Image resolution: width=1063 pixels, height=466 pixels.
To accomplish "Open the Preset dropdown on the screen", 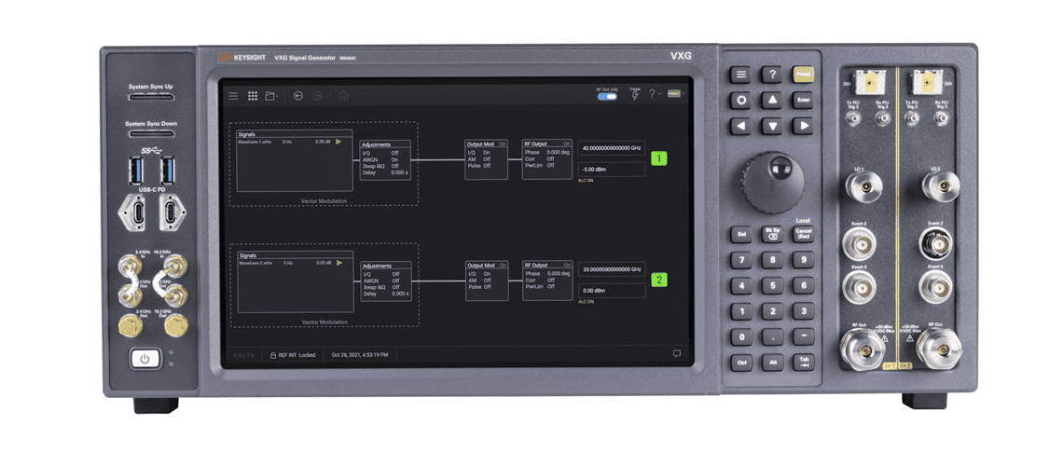I will coord(676,94).
